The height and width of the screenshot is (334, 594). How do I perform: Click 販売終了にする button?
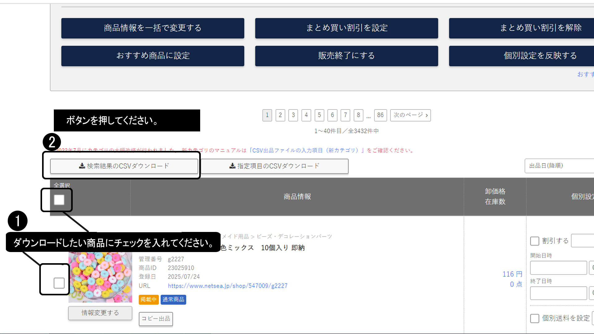[346, 56]
